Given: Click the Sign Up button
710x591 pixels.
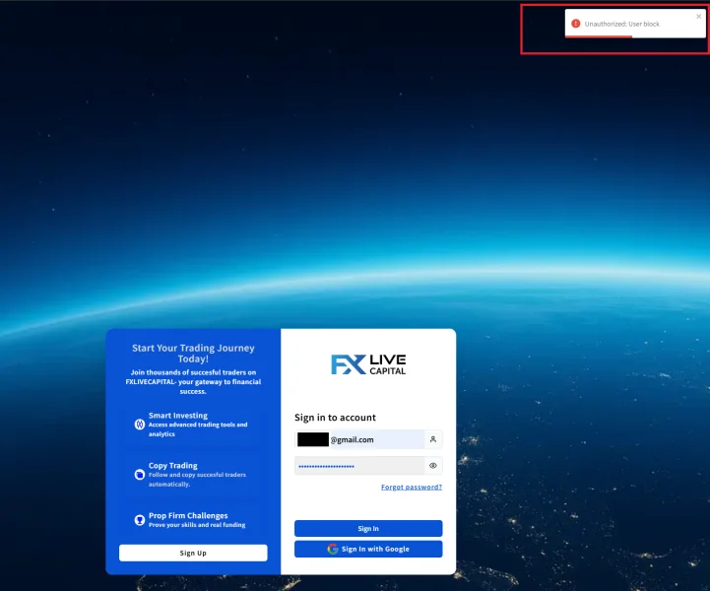Looking at the screenshot, I should [x=193, y=553].
